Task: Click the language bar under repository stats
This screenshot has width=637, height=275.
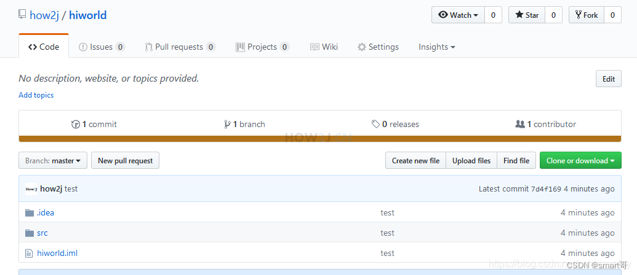Action: coord(319,139)
